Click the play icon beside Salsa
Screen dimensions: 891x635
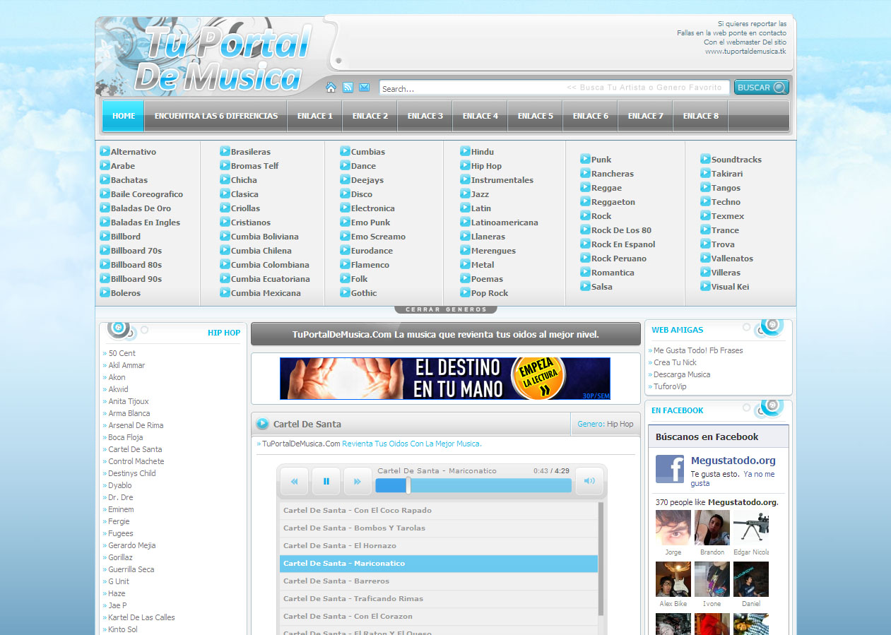coord(585,286)
